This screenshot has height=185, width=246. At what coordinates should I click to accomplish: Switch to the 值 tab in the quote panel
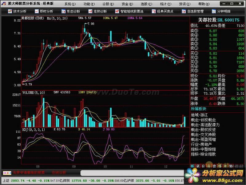click(x=220, y=166)
